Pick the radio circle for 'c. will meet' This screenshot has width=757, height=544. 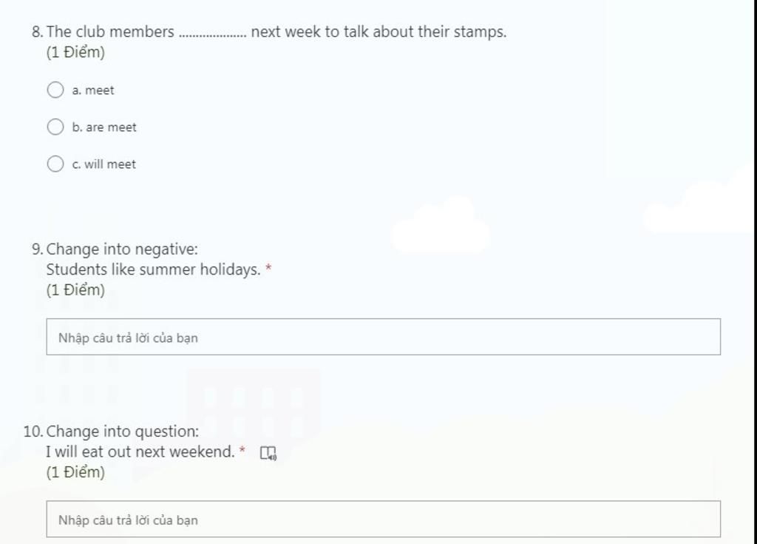point(55,164)
